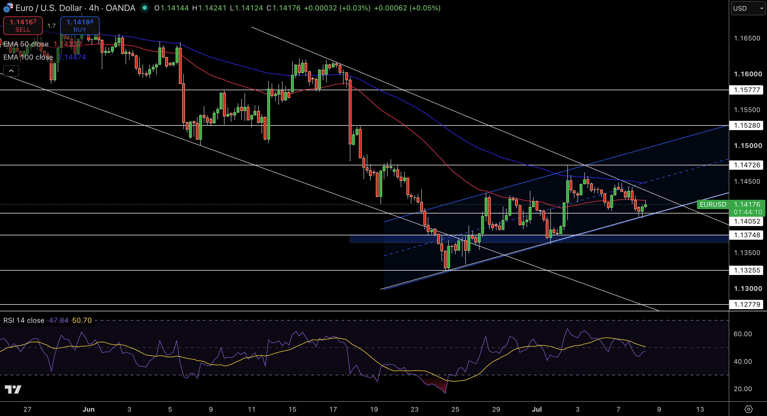The height and width of the screenshot is (416, 767).
Task: Select the RSI 14 close indicator label
Action: 24,321
